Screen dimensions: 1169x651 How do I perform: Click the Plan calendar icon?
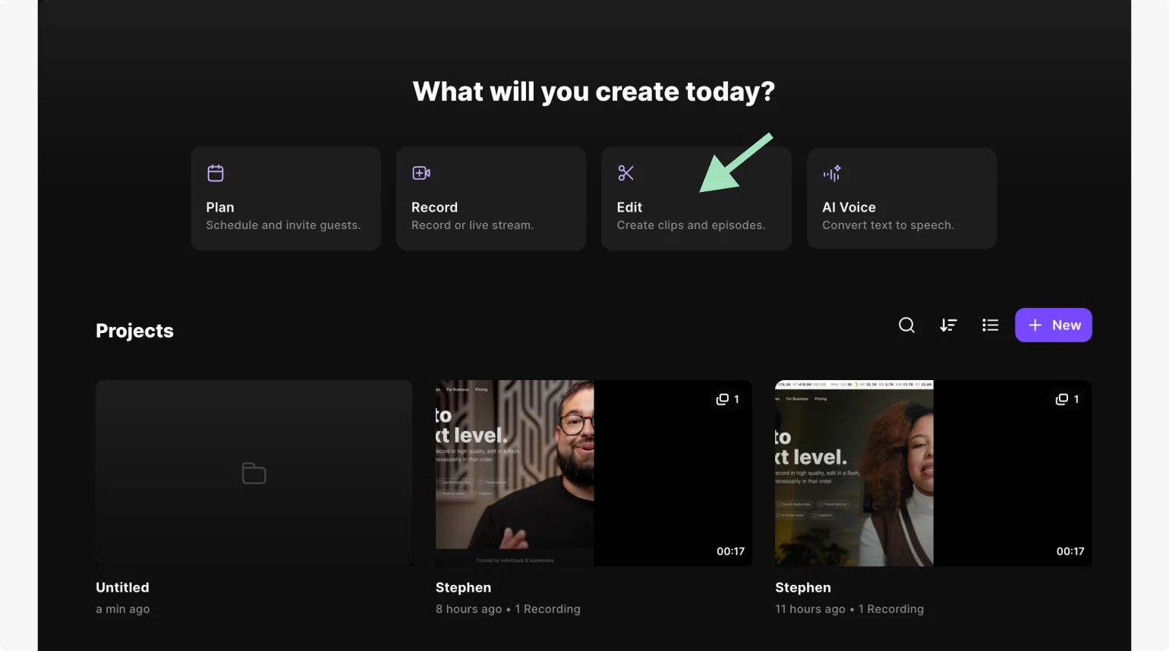pos(216,173)
